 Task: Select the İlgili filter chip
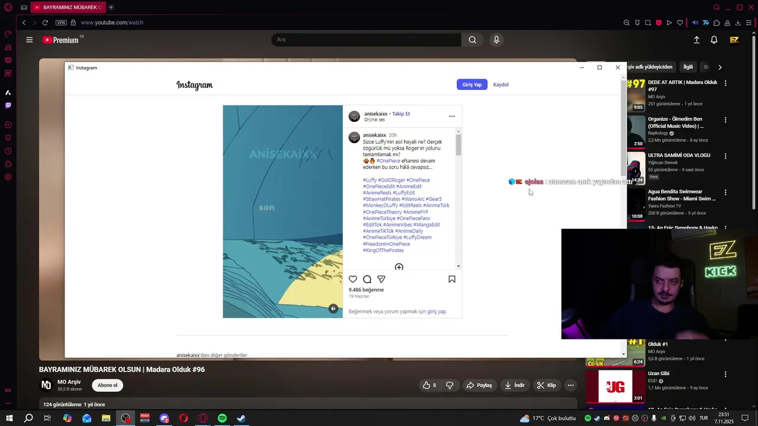click(688, 67)
